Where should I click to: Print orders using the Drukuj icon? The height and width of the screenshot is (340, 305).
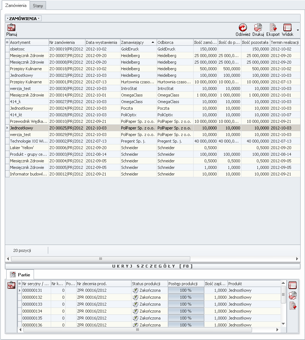pos(258,28)
